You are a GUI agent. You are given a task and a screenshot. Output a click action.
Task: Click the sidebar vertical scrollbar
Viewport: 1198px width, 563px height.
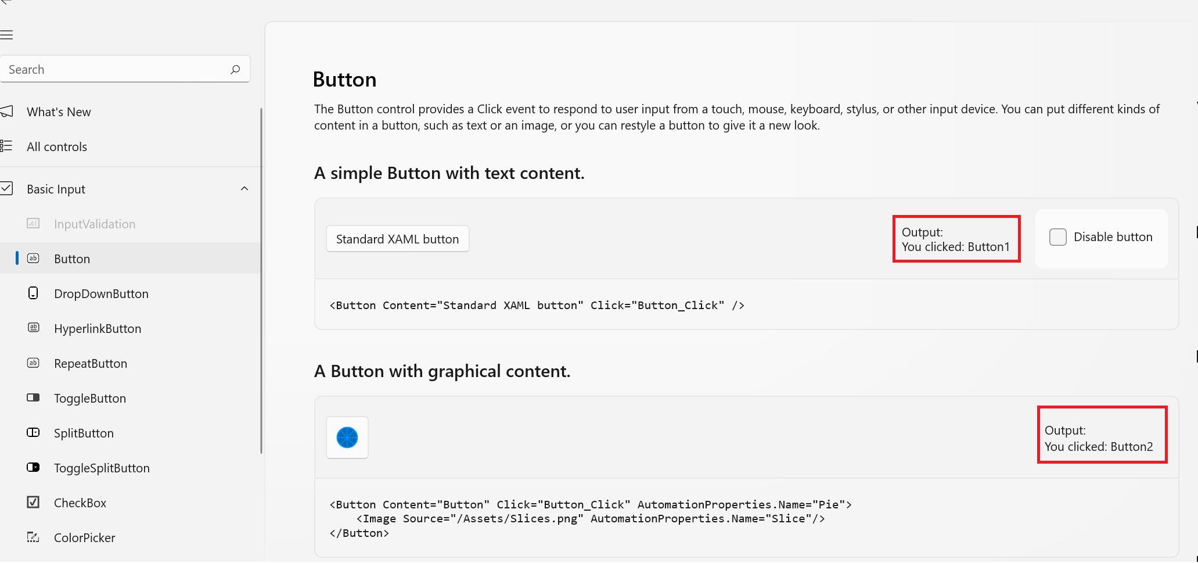click(261, 279)
